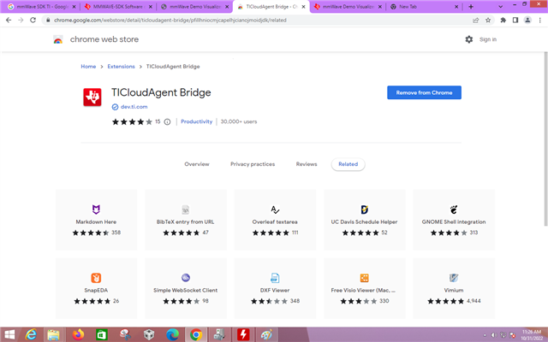Image resolution: width=548 pixels, height=342 pixels.
Task: Switch to the New Tab browser tab
Action: pos(424,7)
